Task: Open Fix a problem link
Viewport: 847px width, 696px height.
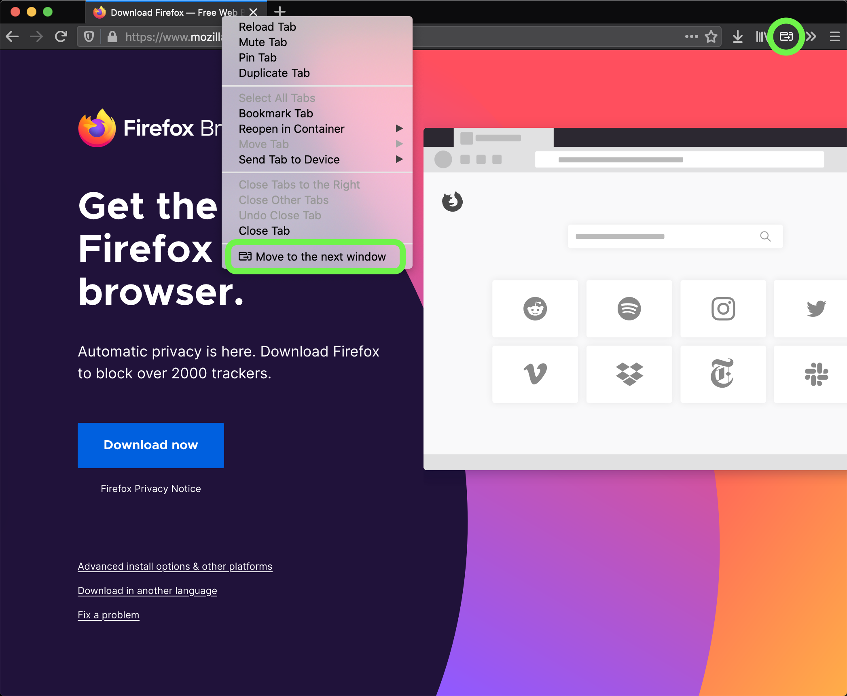Action: (x=108, y=614)
